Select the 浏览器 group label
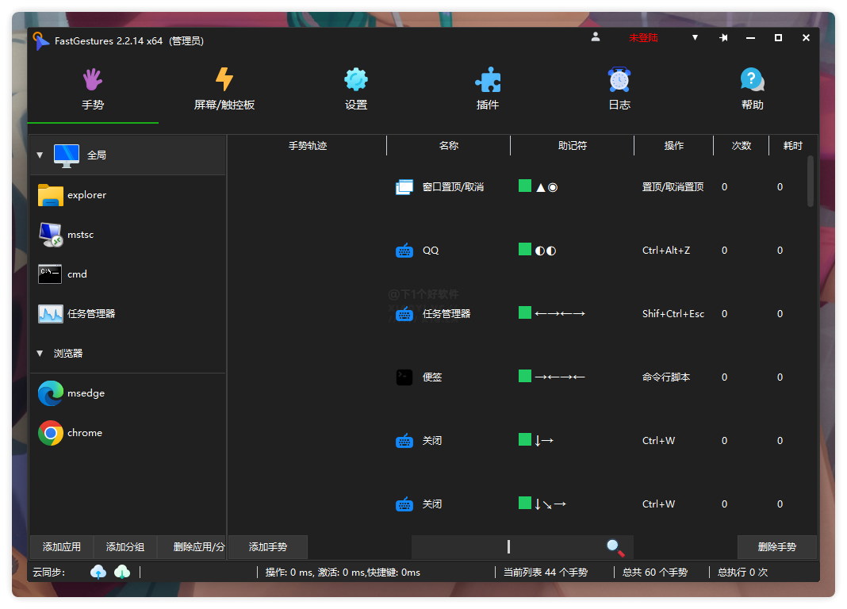Viewport: 847px width, 609px height. click(68, 353)
